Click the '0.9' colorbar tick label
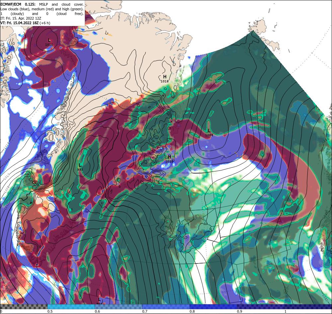This screenshot has height=314, width=332. tap(240, 311)
